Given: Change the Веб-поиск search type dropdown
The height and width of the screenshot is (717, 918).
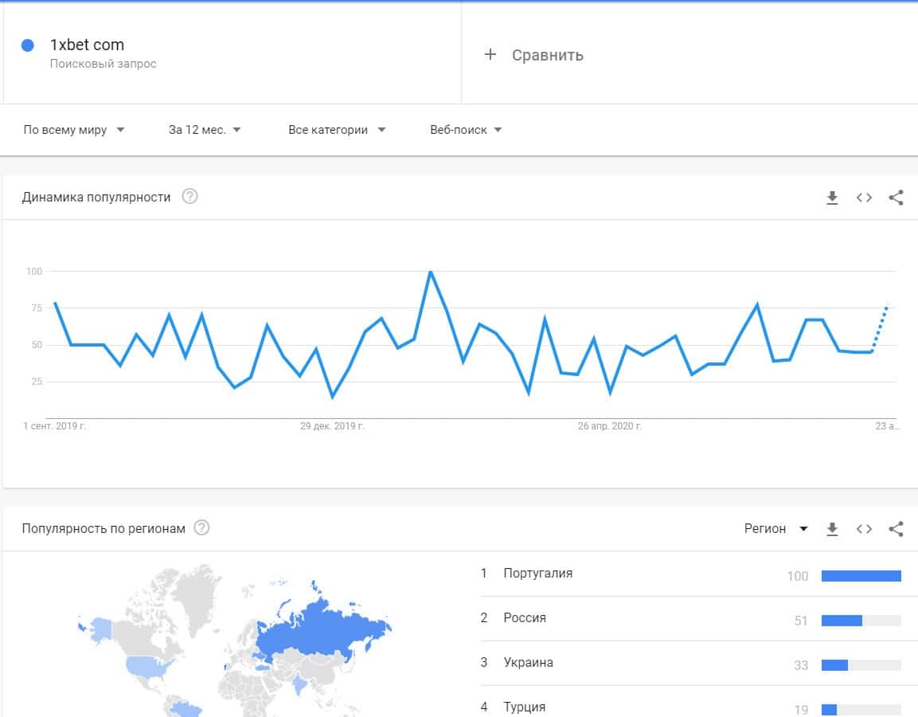Looking at the screenshot, I should [x=466, y=130].
